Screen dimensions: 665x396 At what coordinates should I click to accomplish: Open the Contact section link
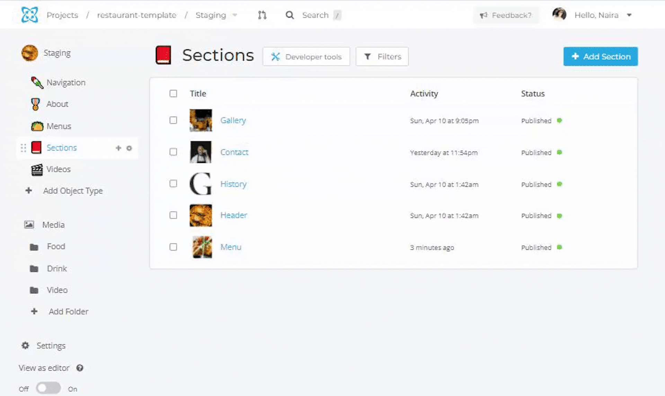[234, 152]
